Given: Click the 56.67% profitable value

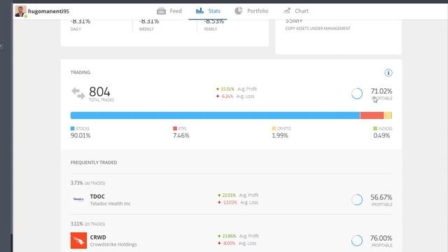Looking at the screenshot, I should pyautogui.click(x=381, y=197).
